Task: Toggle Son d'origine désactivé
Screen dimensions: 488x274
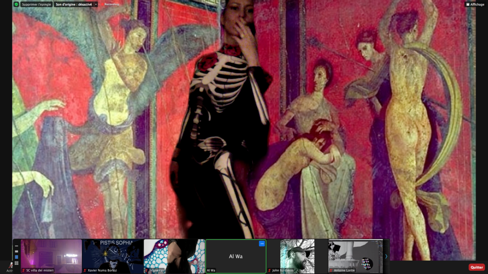Action: tap(73, 4)
